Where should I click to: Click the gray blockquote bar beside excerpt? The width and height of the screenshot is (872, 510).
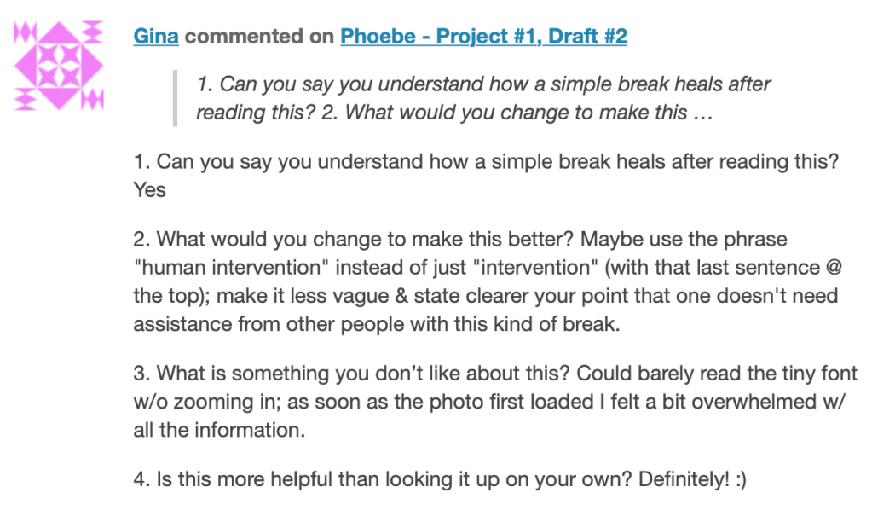point(175,98)
